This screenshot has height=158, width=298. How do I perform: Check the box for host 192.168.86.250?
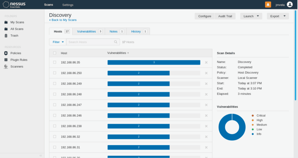coord(55,73)
